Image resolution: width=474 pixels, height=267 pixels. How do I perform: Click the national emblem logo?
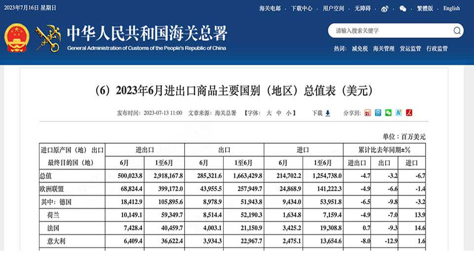(18, 38)
